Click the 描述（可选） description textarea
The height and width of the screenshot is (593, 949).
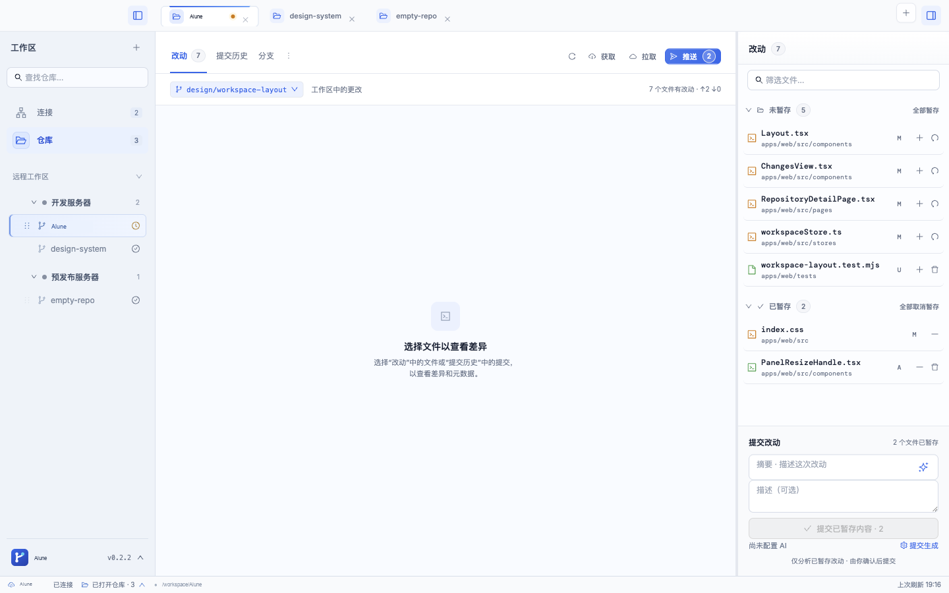pos(844,496)
